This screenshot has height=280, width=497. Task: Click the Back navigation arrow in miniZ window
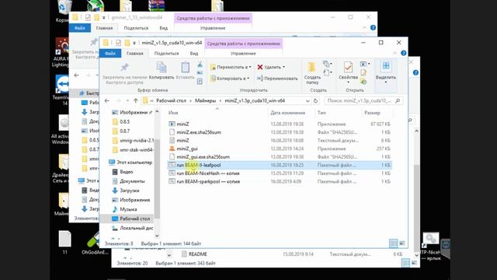[107, 100]
